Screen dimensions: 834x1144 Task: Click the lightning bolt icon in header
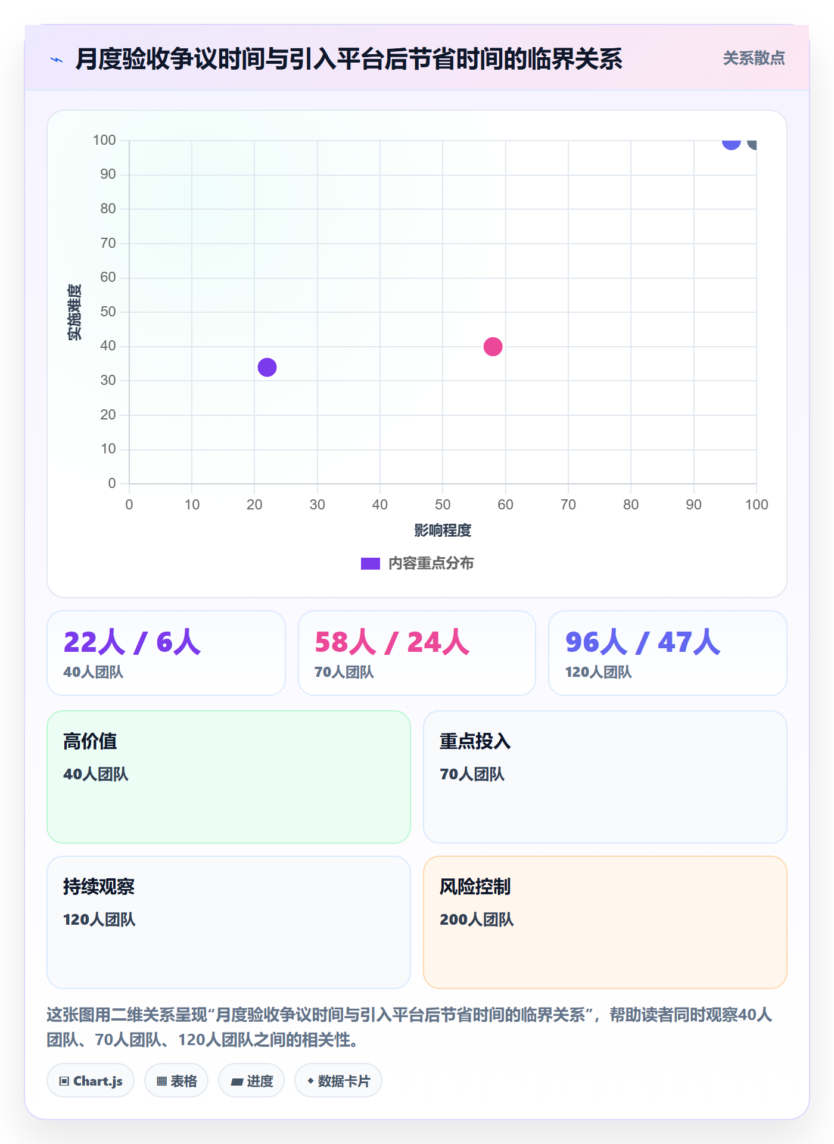coord(57,60)
